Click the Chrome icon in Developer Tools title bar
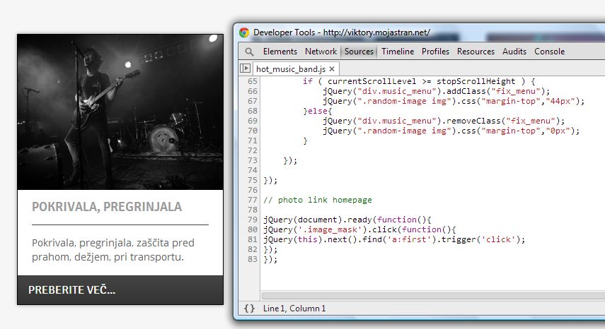Image resolution: width=605 pixels, height=329 pixels. (x=244, y=32)
